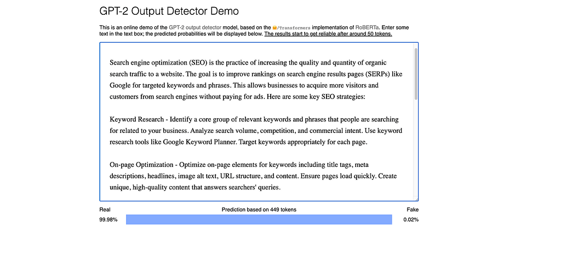This screenshot has width=561, height=267.
Task: Click the "On-page Optimization" paragraph heading text
Action: coord(141,165)
